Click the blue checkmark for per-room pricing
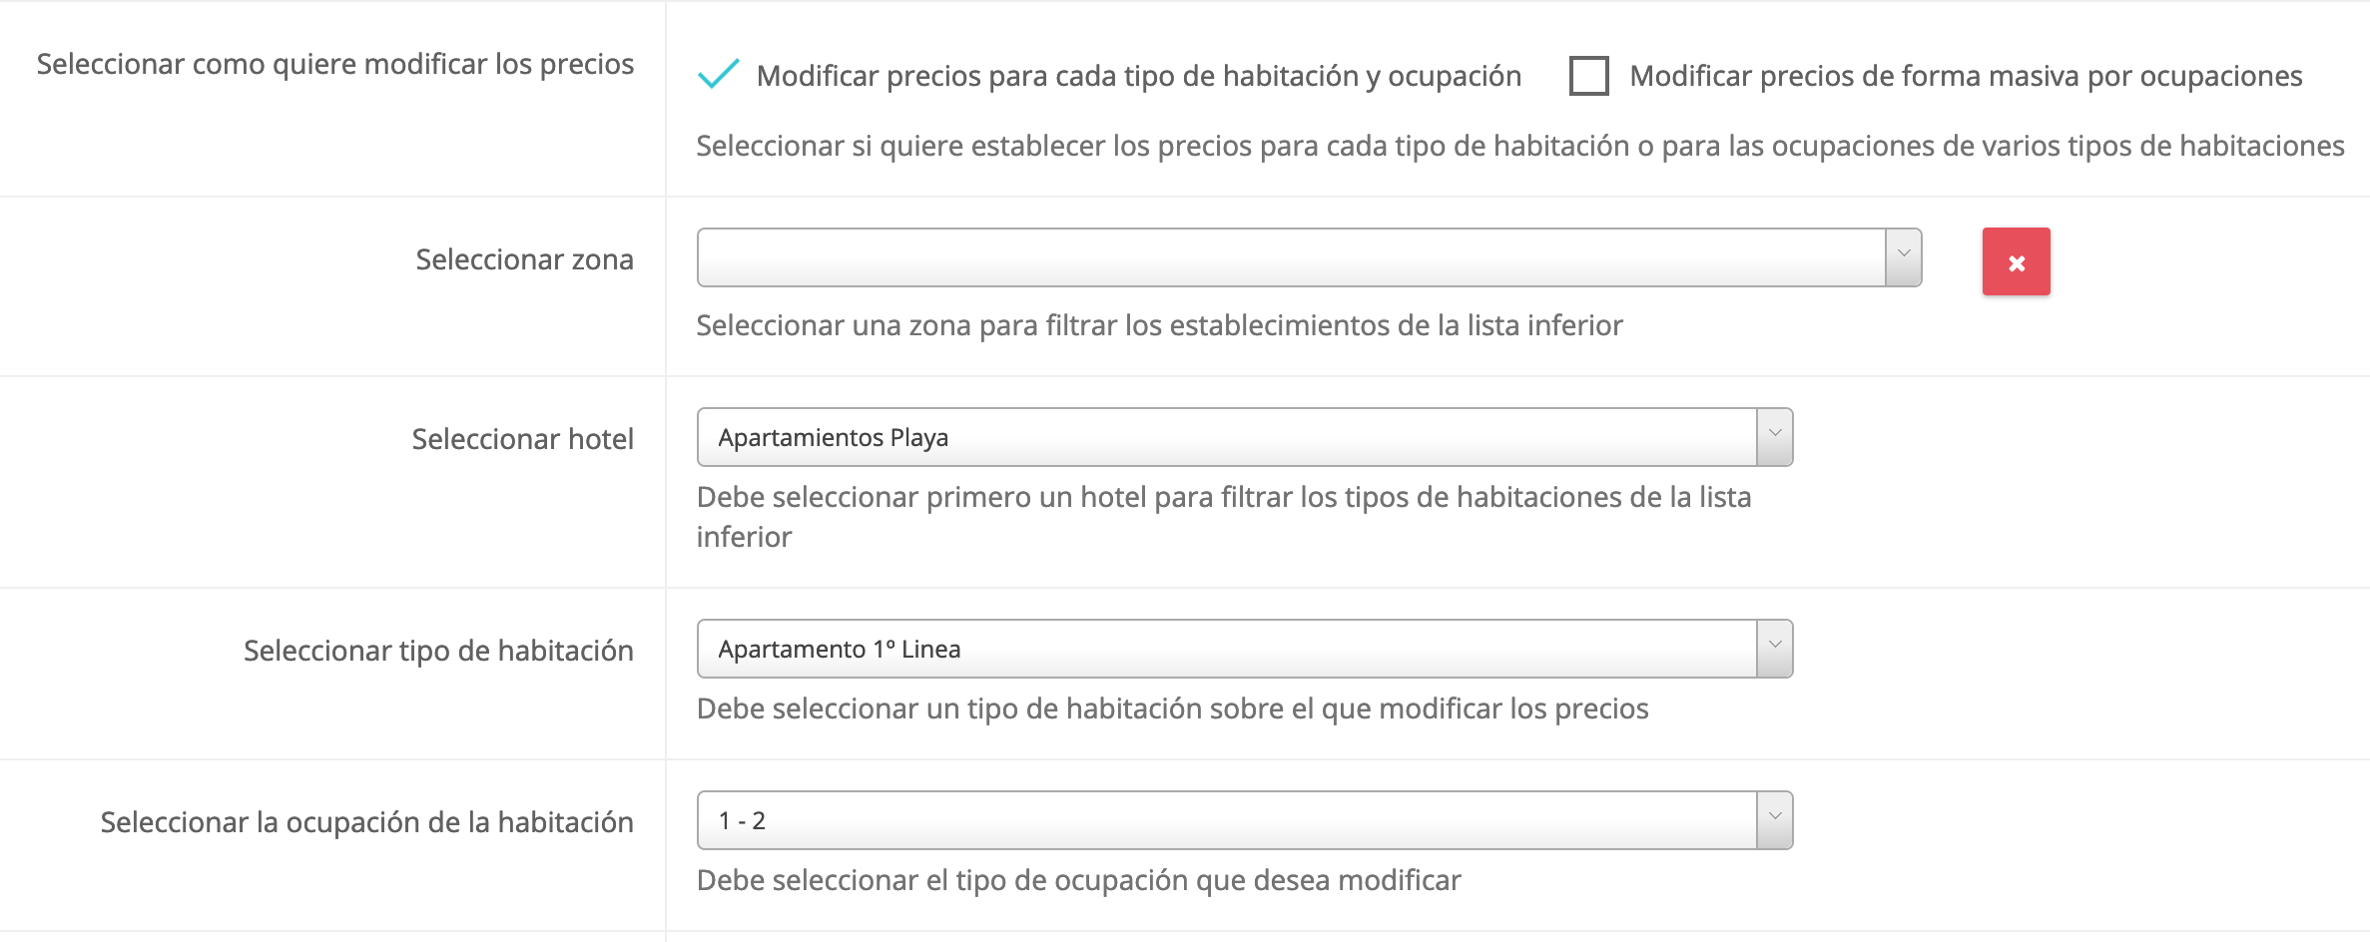2370x942 pixels. 718,75
